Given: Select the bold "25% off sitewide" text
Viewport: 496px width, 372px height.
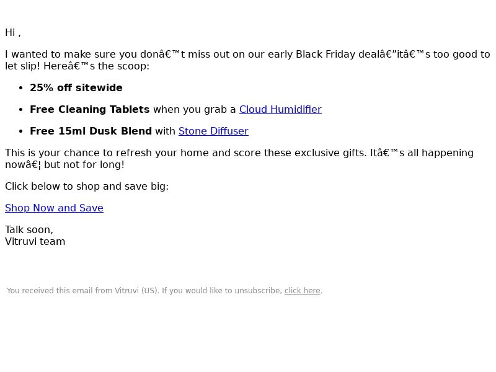Looking at the screenshot, I should pyautogui.click(x=76, y=87).
